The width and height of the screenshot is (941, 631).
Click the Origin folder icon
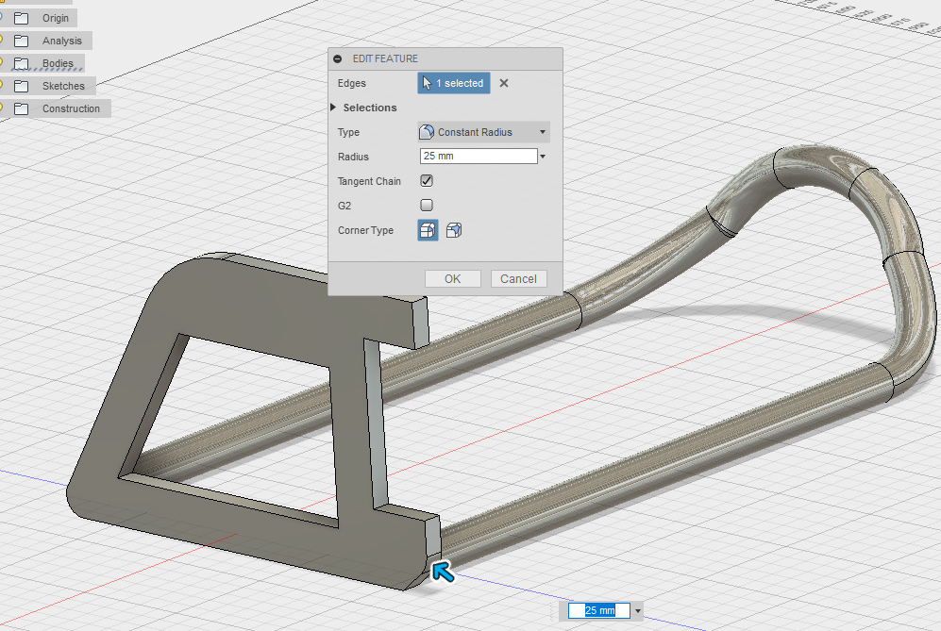[22, 18]
